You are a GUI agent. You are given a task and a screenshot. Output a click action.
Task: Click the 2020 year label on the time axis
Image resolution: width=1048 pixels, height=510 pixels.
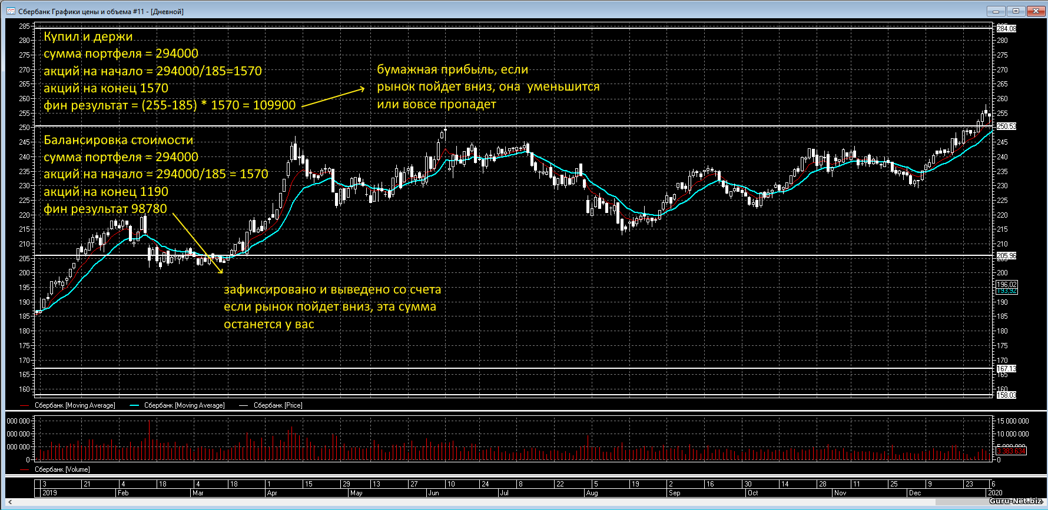(994, 493)
